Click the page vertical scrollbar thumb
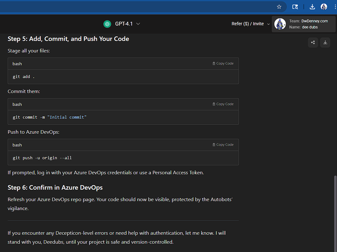337x252 pixels. [335, 214]
